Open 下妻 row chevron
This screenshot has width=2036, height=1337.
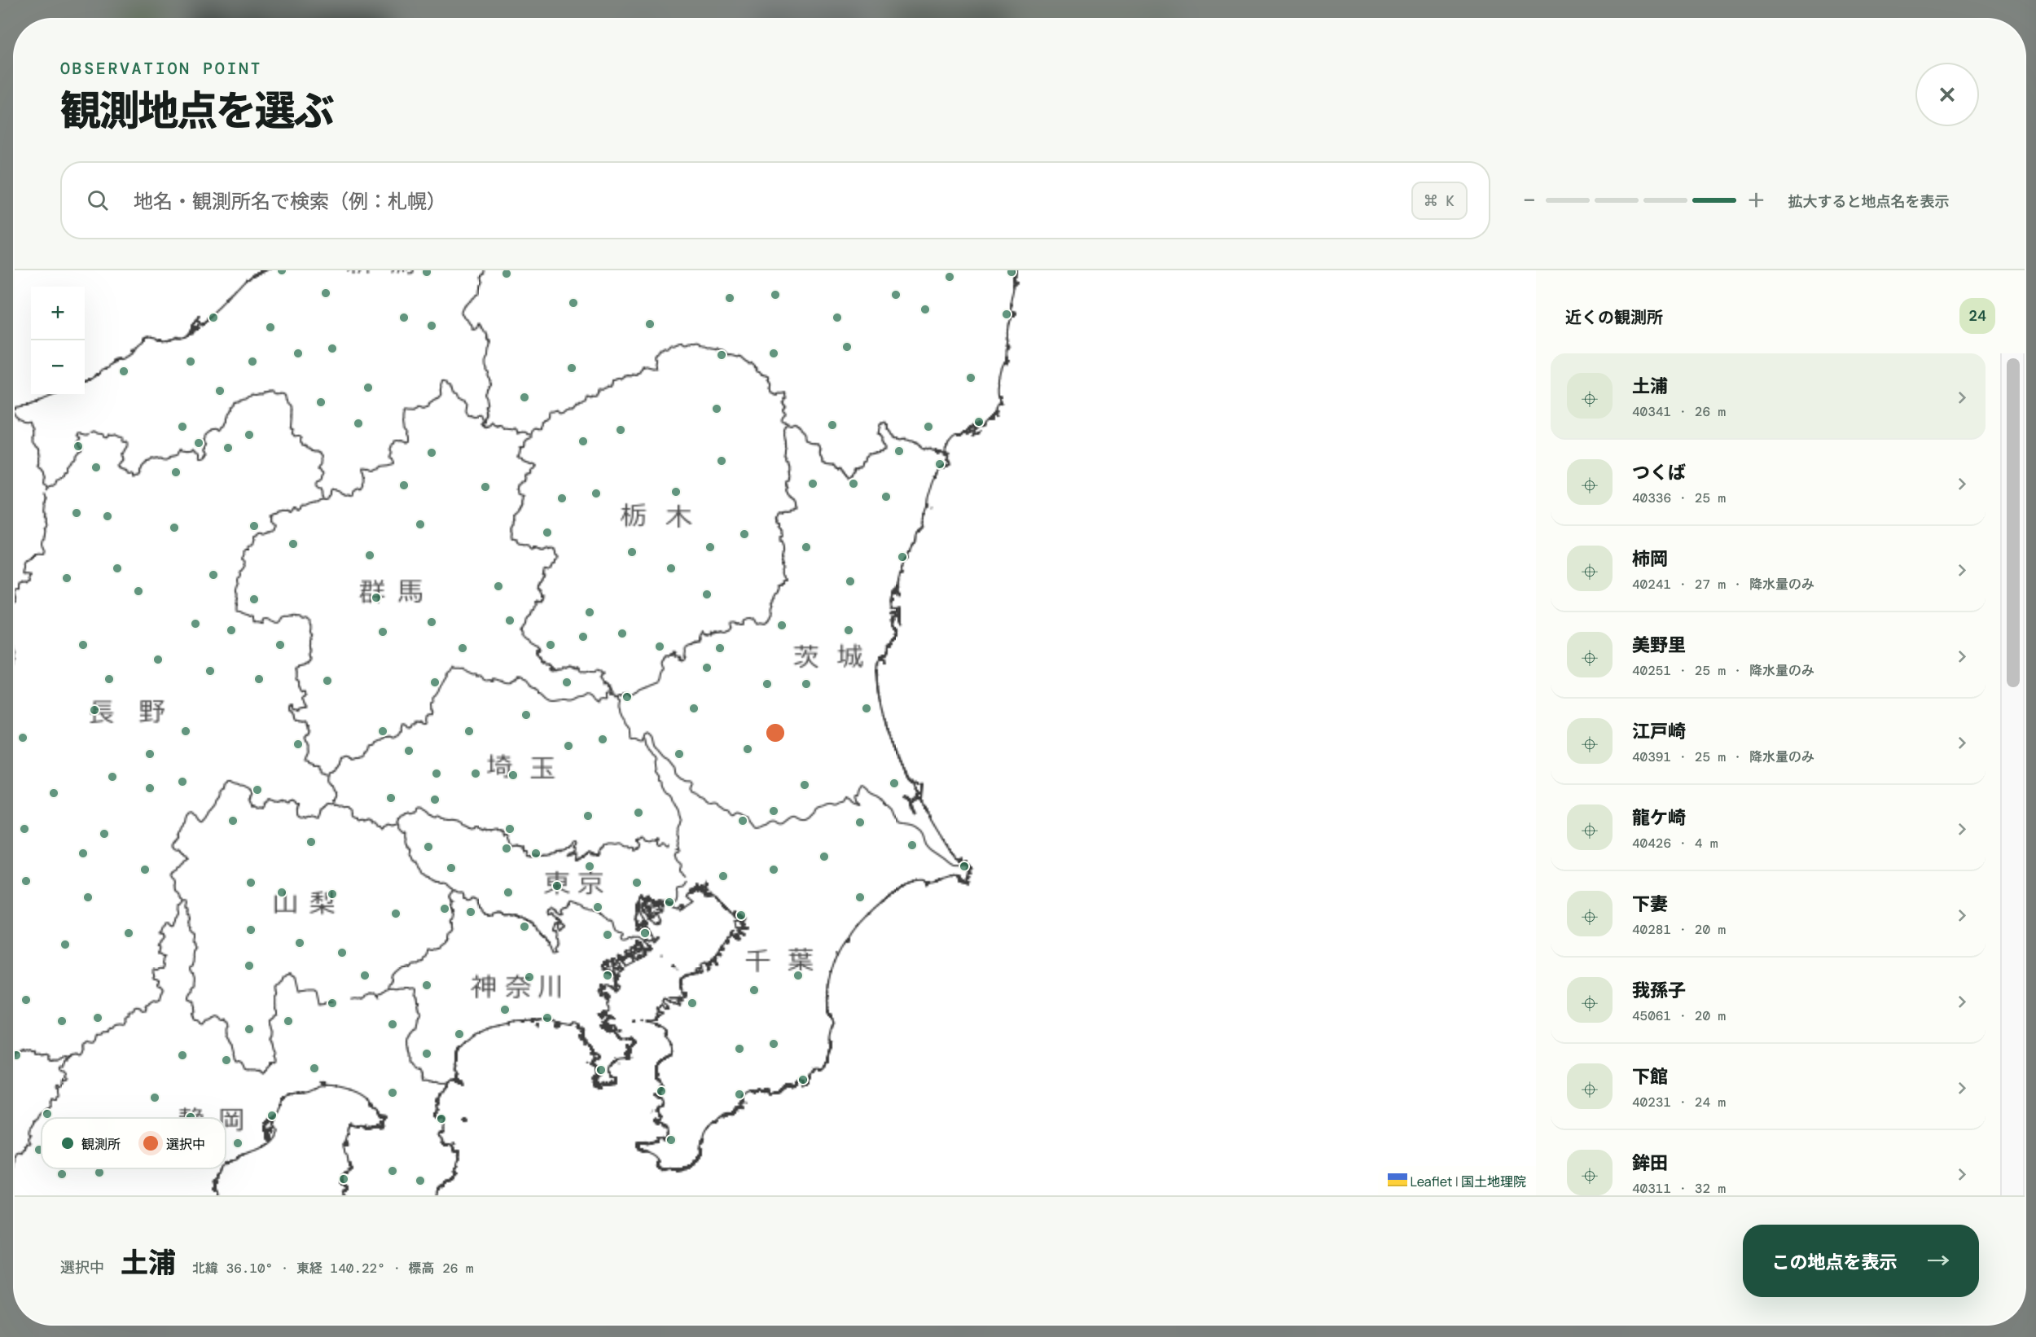(x=1962, y=916)
